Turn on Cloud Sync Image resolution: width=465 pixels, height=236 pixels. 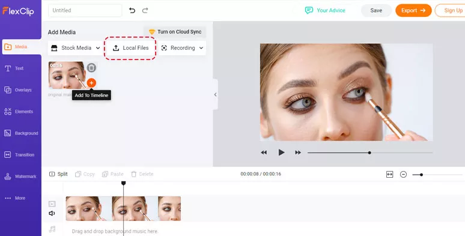point(175,32)
